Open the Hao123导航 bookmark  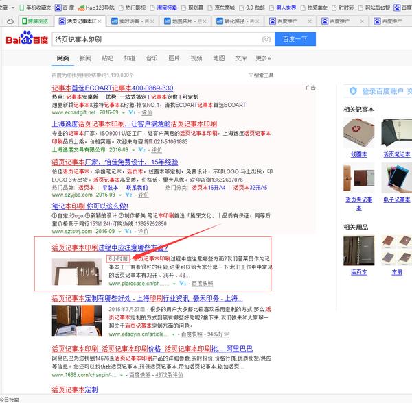coord(96,8)
